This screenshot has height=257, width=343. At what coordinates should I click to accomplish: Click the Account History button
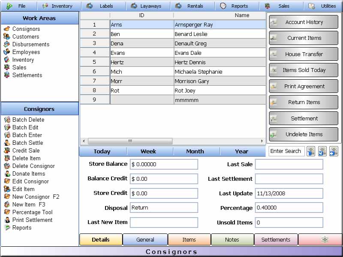click(304, 22)
